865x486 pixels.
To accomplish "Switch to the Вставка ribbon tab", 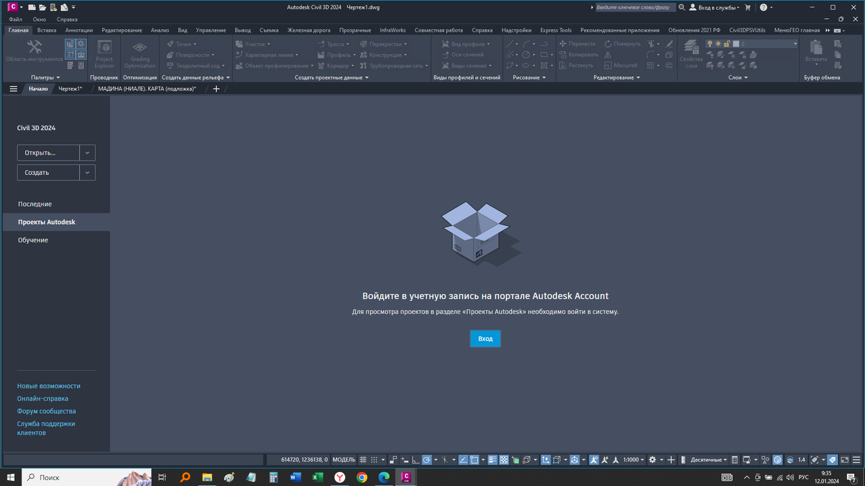I will 47,30.
